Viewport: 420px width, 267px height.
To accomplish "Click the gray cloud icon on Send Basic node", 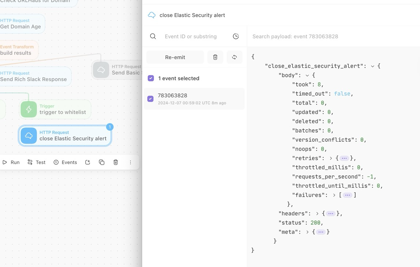I will coord(101,70).
